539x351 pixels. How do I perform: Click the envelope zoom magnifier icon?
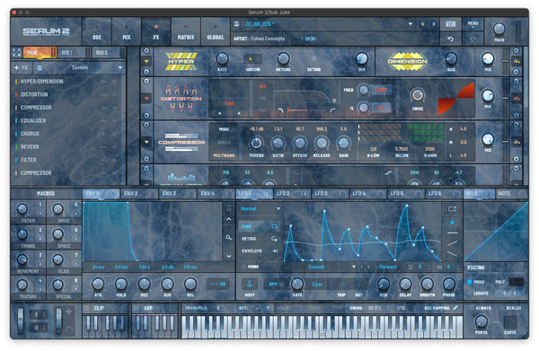(228, 237)
